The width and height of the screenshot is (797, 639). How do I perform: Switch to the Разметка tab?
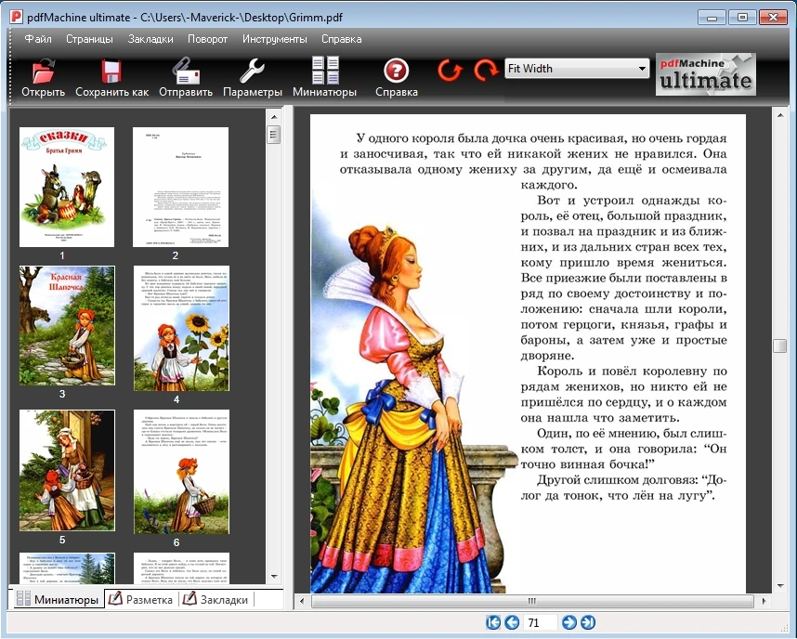pos(142,599)
